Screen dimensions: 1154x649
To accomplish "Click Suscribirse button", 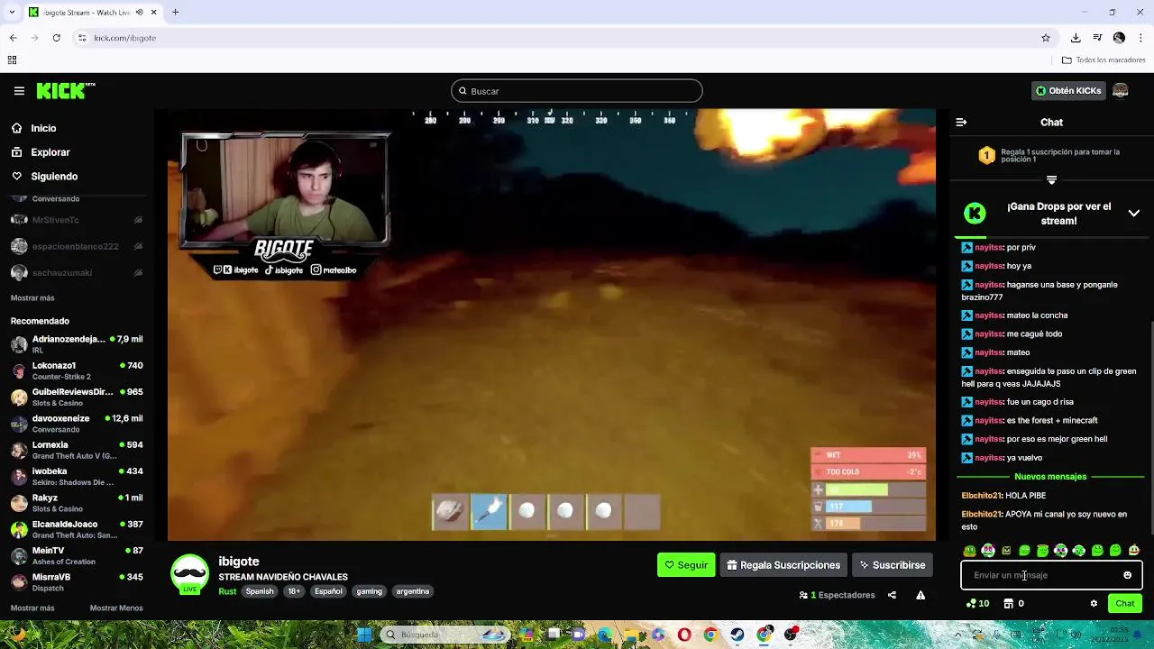I will (x=893, y=565).
